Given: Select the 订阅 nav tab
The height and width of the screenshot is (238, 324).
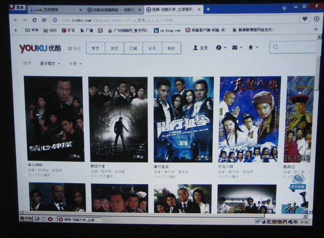Looking at the screenshot, I should pos(133,48).
